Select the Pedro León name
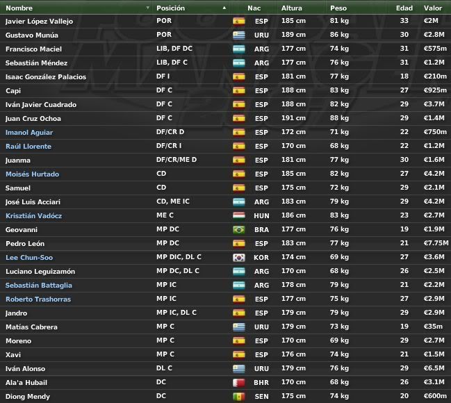 tap(25, 244)
